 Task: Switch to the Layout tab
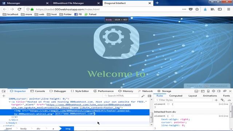click(193, 96)
